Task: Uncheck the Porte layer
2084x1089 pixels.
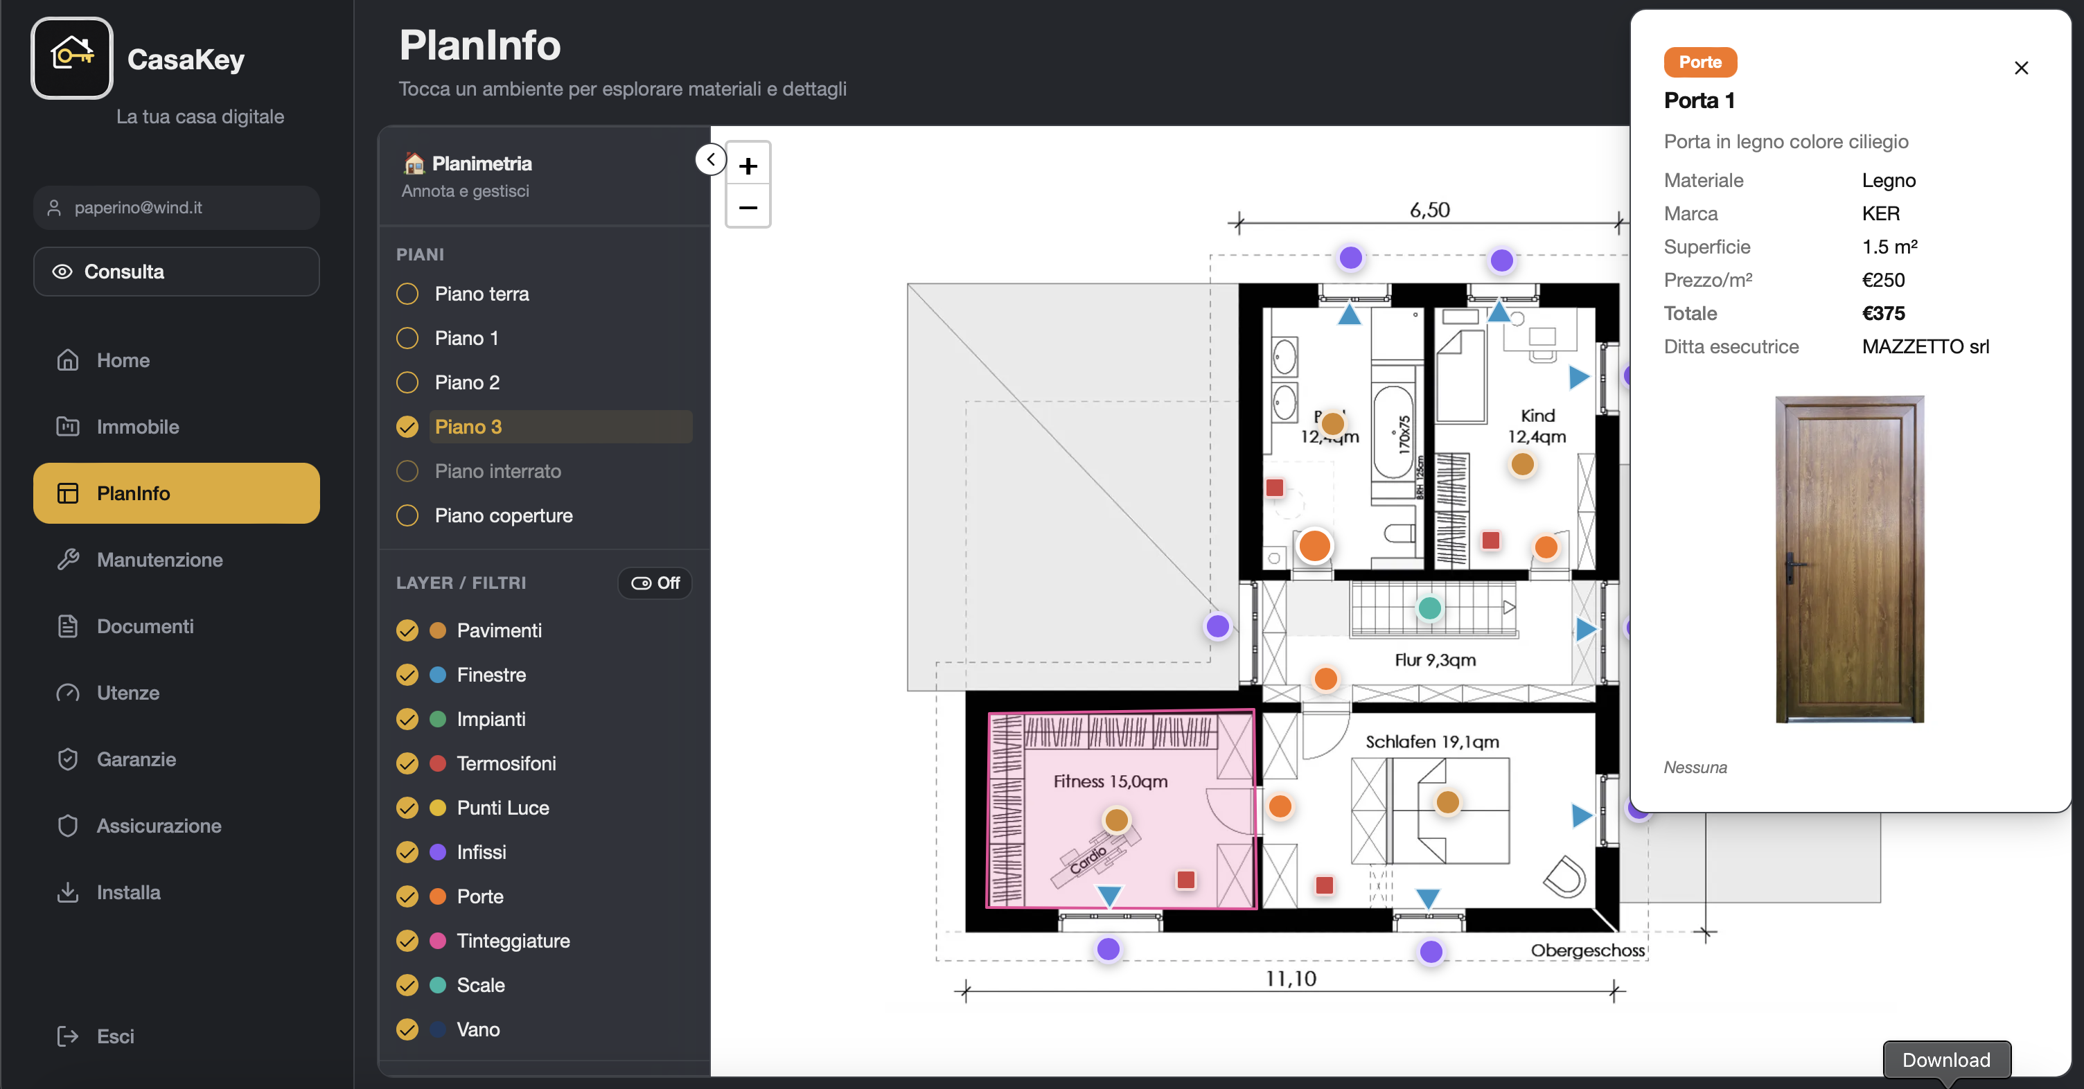Action: point(407,896)
